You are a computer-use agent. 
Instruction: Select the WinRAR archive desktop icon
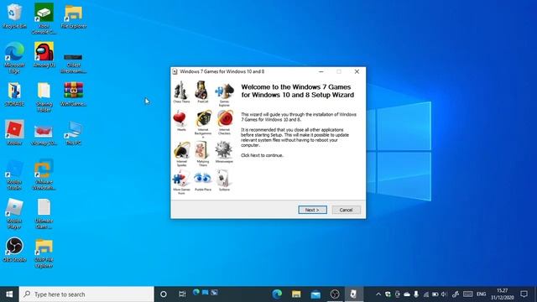tap(73, 95)
